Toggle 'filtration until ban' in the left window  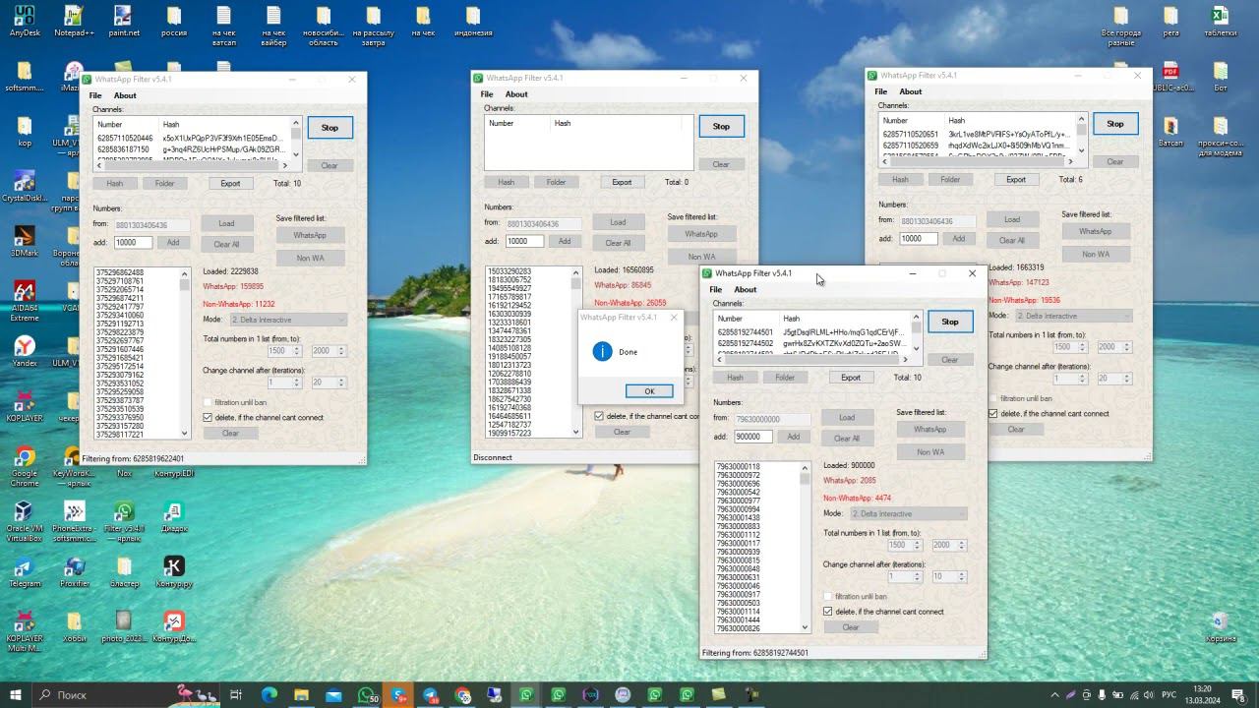pyautogui.click(x=208, y=402)
